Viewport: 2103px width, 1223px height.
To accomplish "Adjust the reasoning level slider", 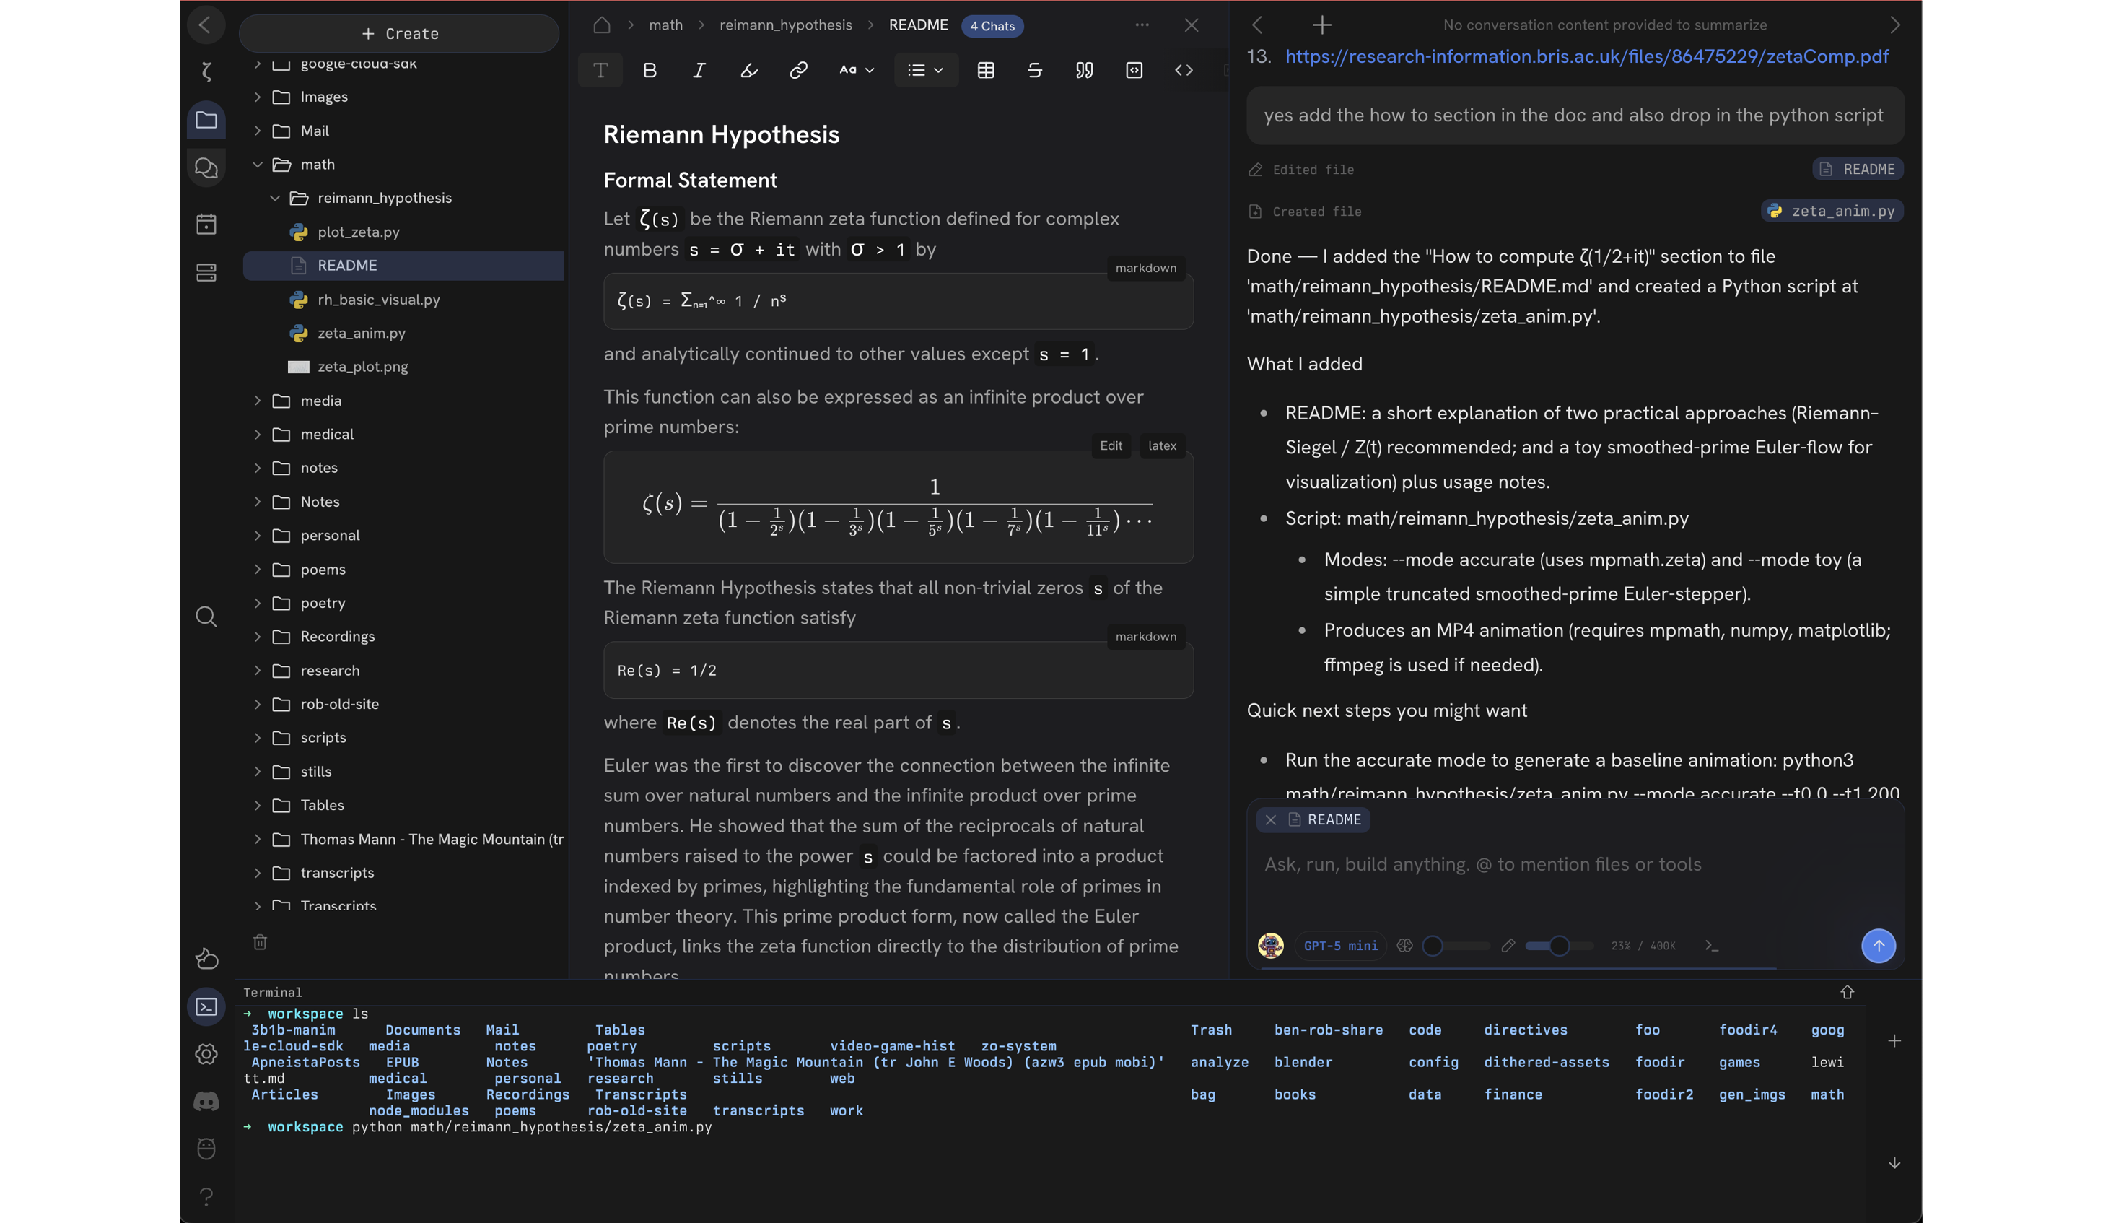I will (1456, 946).
